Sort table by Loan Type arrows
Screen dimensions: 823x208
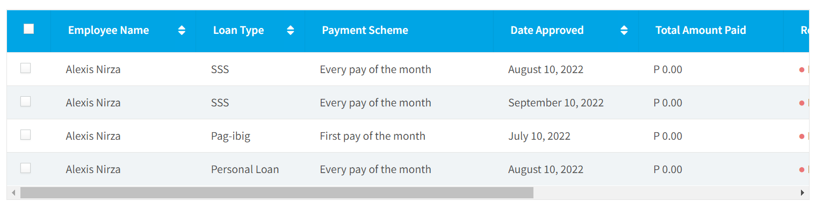click(291, 31)
